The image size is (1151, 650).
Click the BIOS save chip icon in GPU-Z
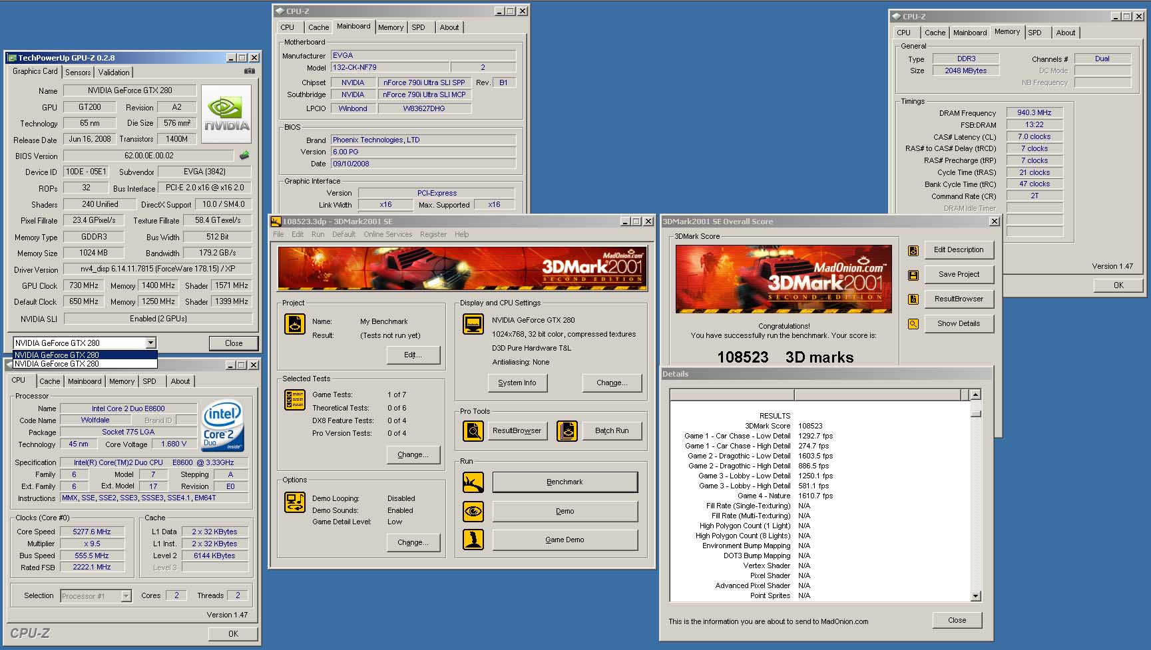(x=244, y=155)
